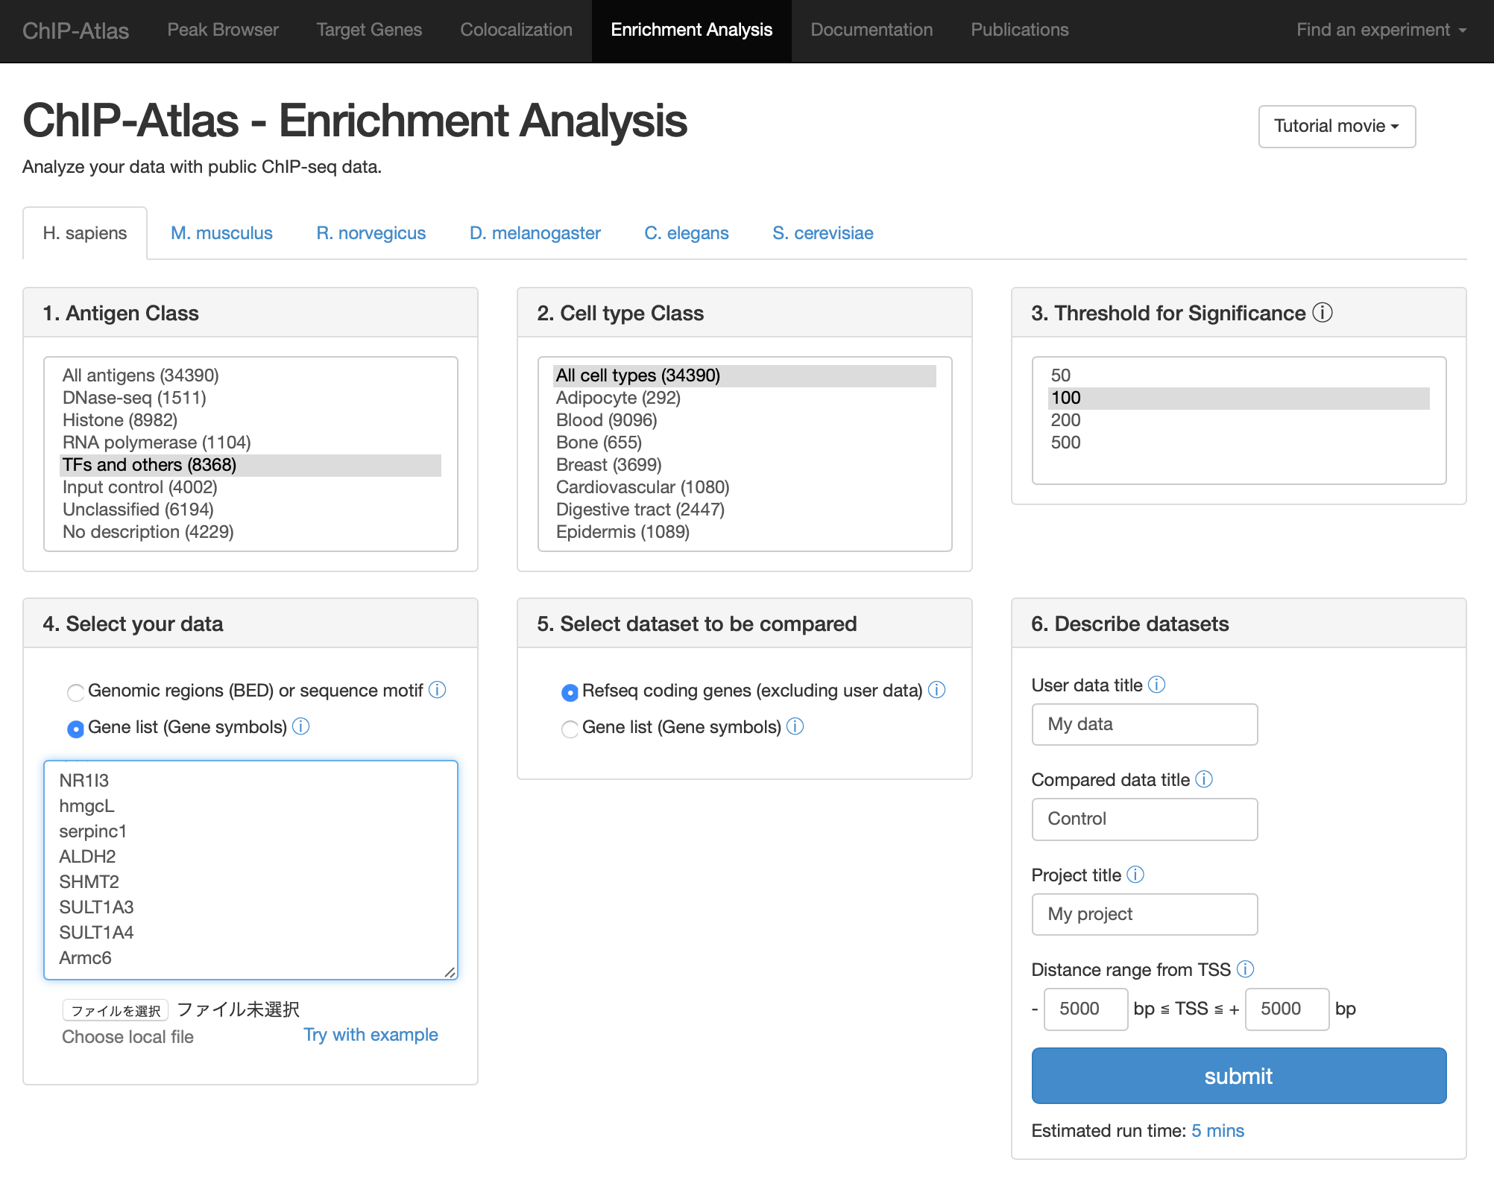Click the ChIP-Atlas brand link

click(x=75, y=31)
